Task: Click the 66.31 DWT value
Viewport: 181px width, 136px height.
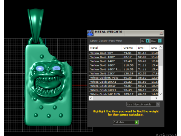Action: 142,94
